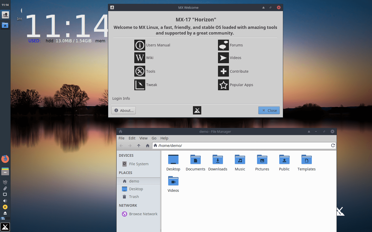372x232 pixels.
Task: Go to the parent folder with up arrow
Action: [139, 146]
